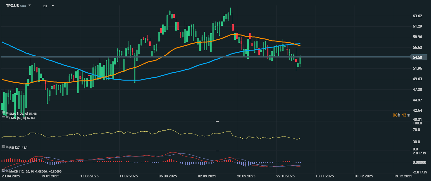Open EMA indicator settings icon

pyautogui.click(x=3, y=117)
